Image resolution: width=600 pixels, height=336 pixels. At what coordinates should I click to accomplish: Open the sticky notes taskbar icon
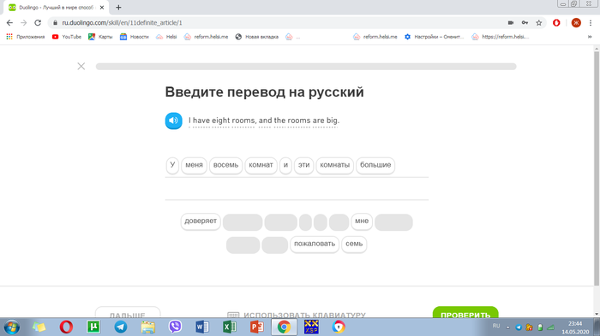point(39,327)
